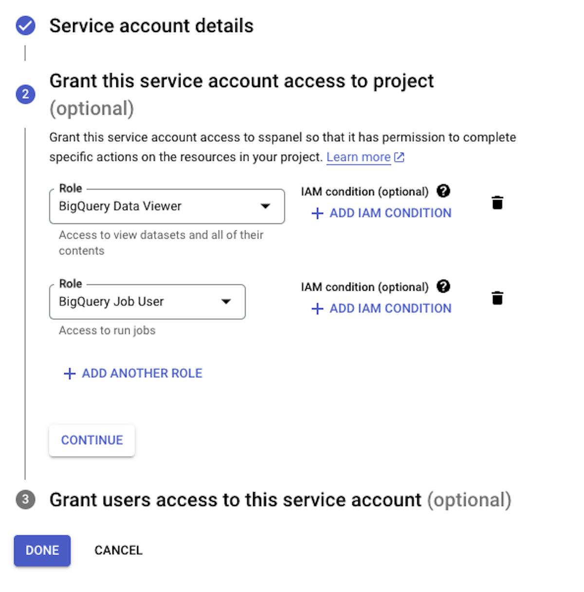Image resolution: width=584 pixels, height=592 pixels.
Task: Add IAM condition for BigQuery Data Viewer
Action: click(381, 213)
